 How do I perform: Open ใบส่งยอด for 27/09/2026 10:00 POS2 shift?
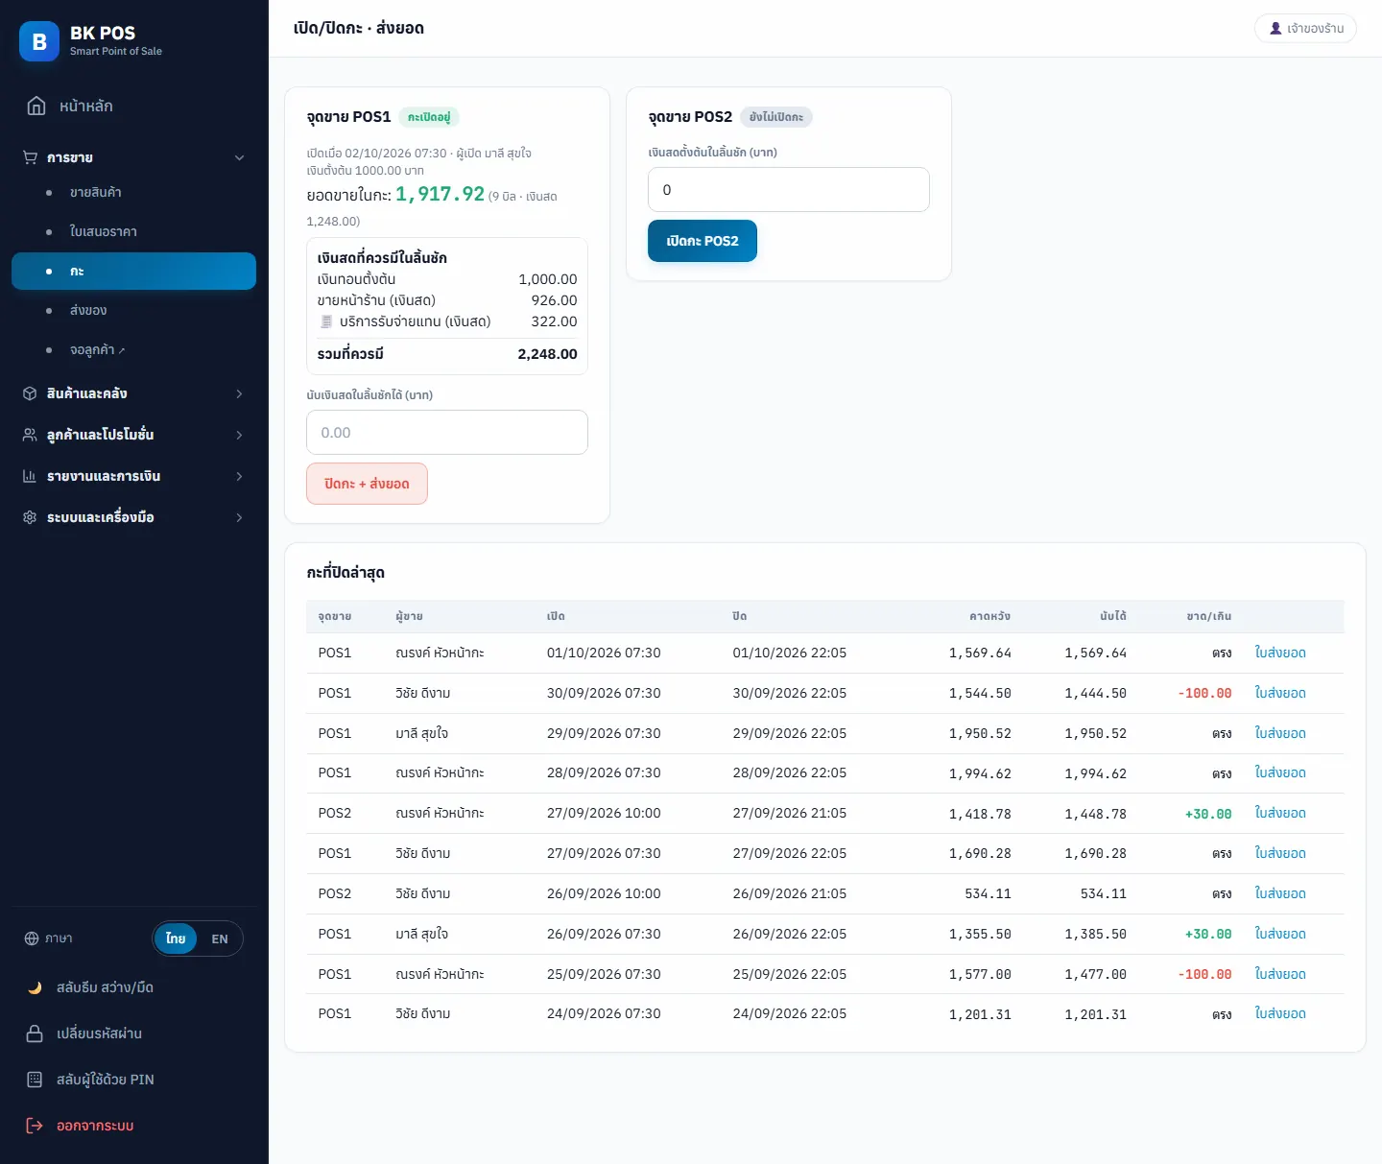[x=1280, y=813]
